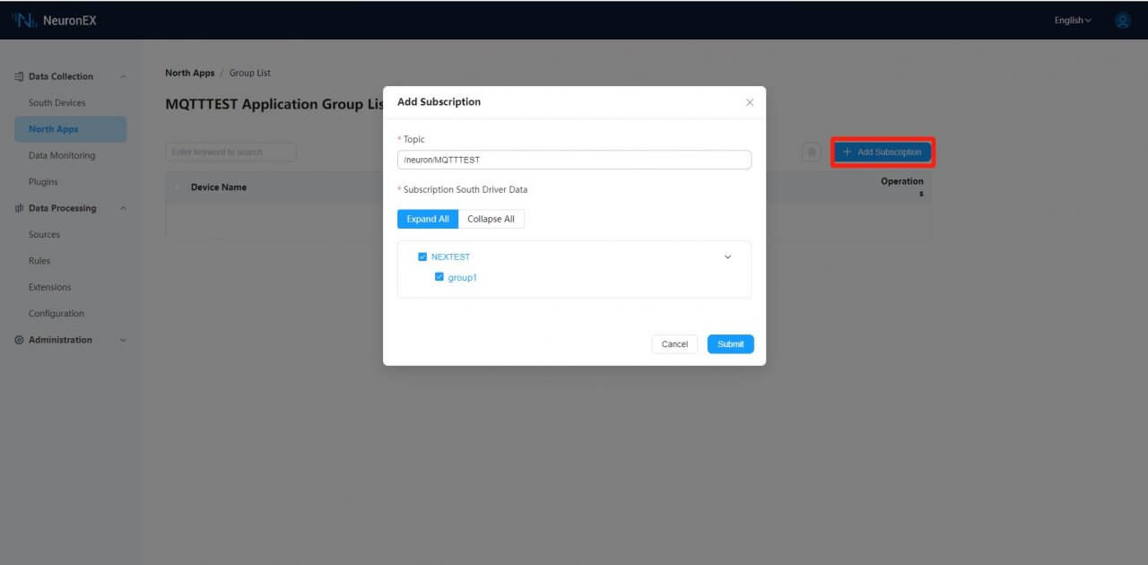Uncheck the NEXTEST checkbox
This screenshot has width=1148, height=565.
[x=422, y=256]
